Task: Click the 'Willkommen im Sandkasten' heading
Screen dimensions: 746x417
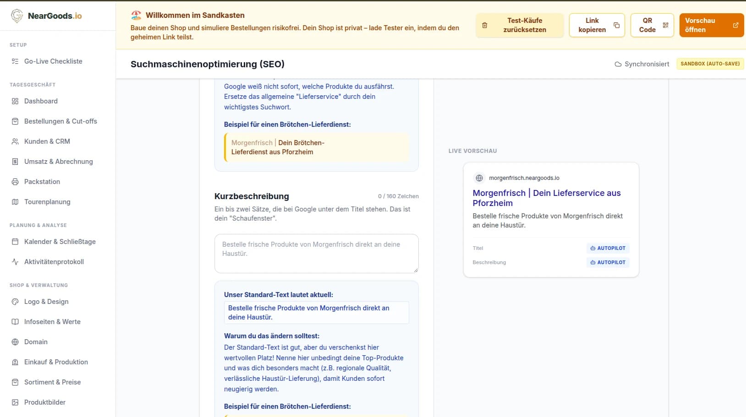Action: pyautogui.click(x=195, y=15)
